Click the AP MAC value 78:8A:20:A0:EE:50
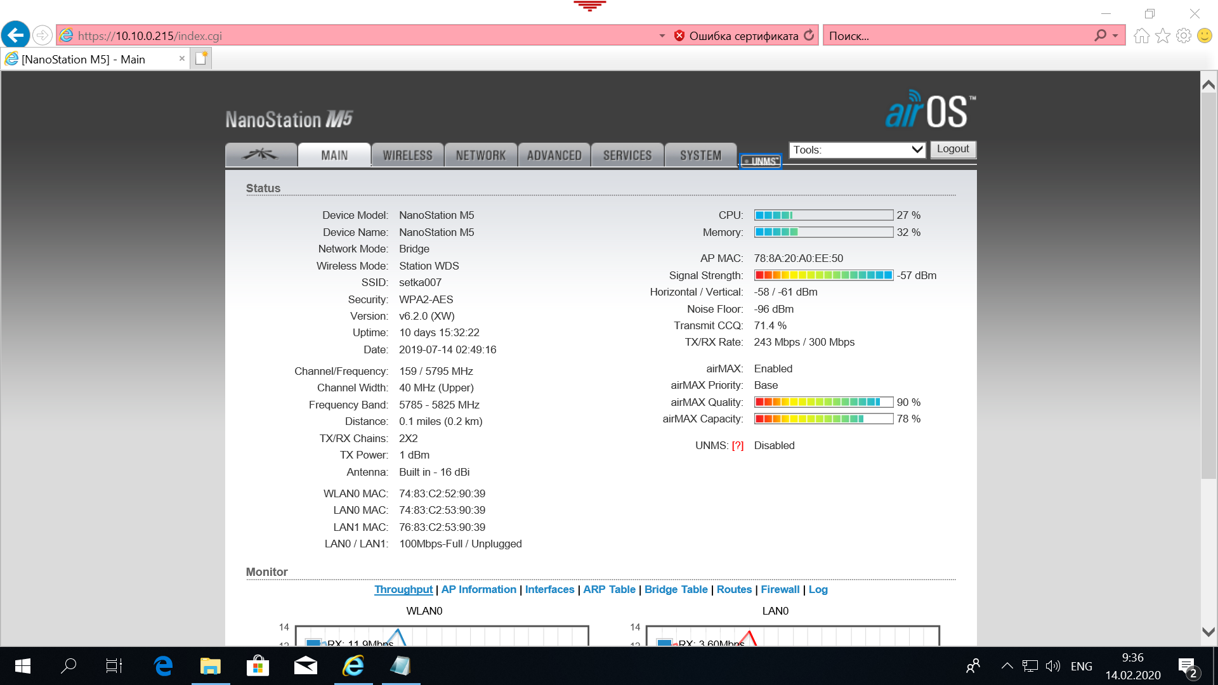The width and height of the screenshot is (1218, 685). point(799,258)
